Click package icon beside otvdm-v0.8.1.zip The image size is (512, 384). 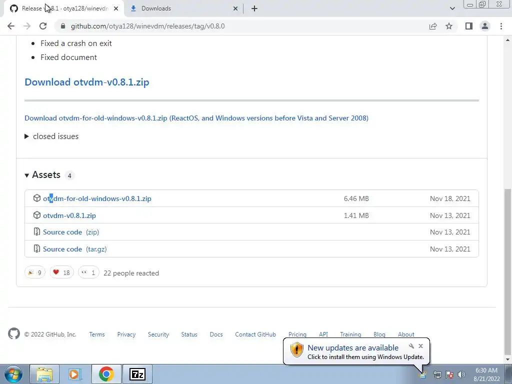37,215
